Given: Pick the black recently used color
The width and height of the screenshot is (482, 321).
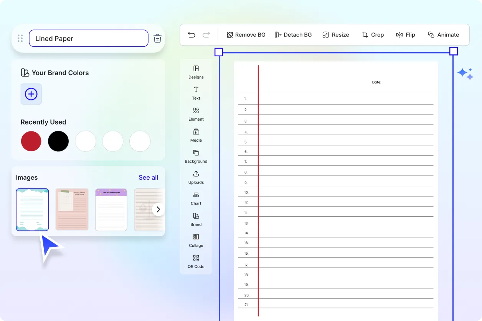Looking at the screenshot, I should (58, 141).
